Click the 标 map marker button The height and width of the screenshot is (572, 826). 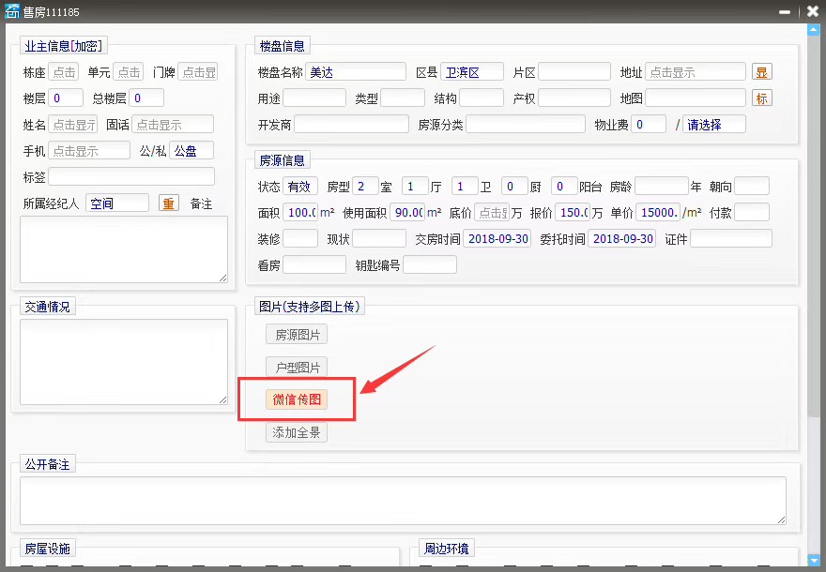tap(762, 98)
